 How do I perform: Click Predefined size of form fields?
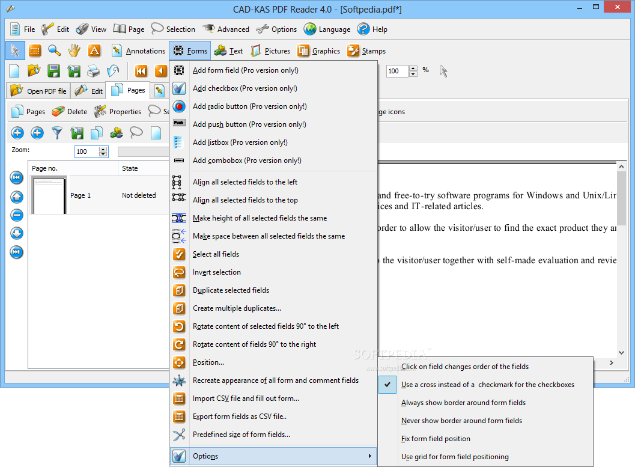273,434
